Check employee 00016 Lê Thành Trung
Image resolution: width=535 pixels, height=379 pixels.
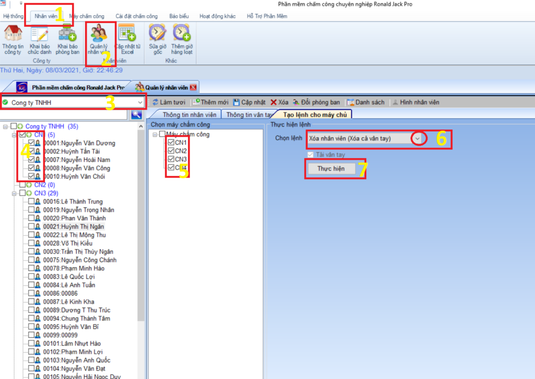31,202
